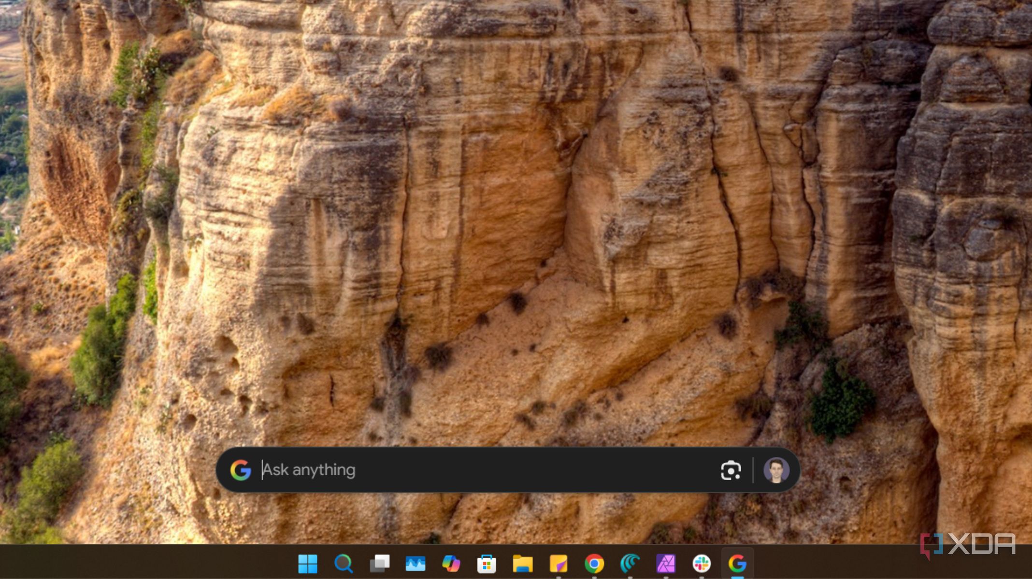Screen dimensions: 1032x579
Task: Open Windows Search from the taskbar
Action: [x=344, y=563]
